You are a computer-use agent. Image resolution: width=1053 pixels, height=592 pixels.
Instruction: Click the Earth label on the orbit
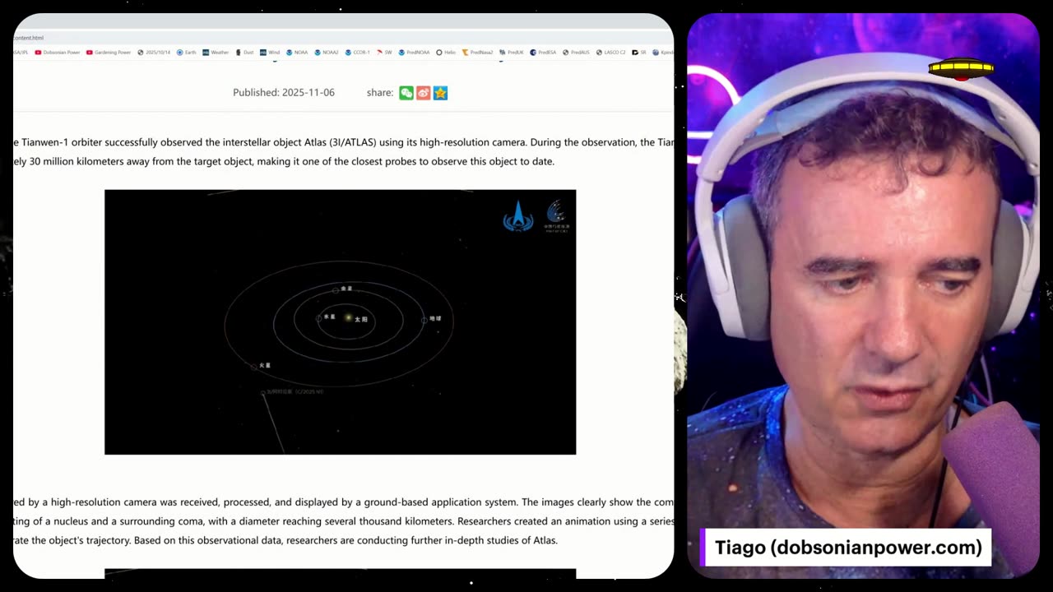tap(435, 318)
